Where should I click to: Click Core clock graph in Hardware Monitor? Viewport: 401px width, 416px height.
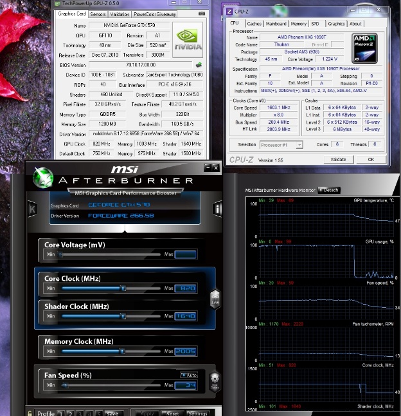pyautogui.click(x=326, y=384)
